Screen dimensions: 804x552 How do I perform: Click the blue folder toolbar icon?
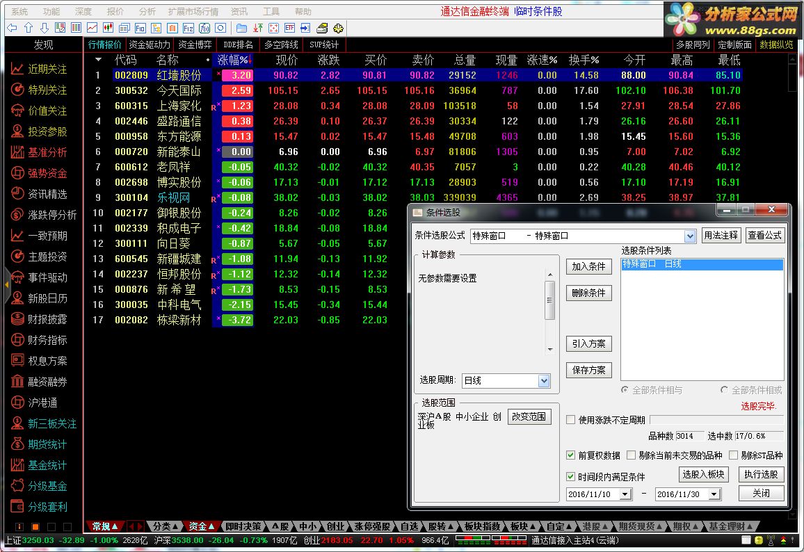241,29
